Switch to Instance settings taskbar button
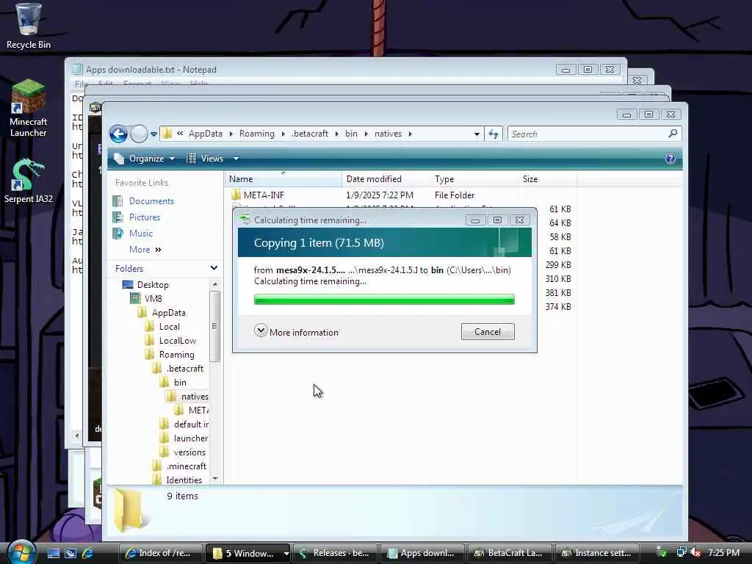The width and height of the screenshot is (752, 564). tap(596, 553)
